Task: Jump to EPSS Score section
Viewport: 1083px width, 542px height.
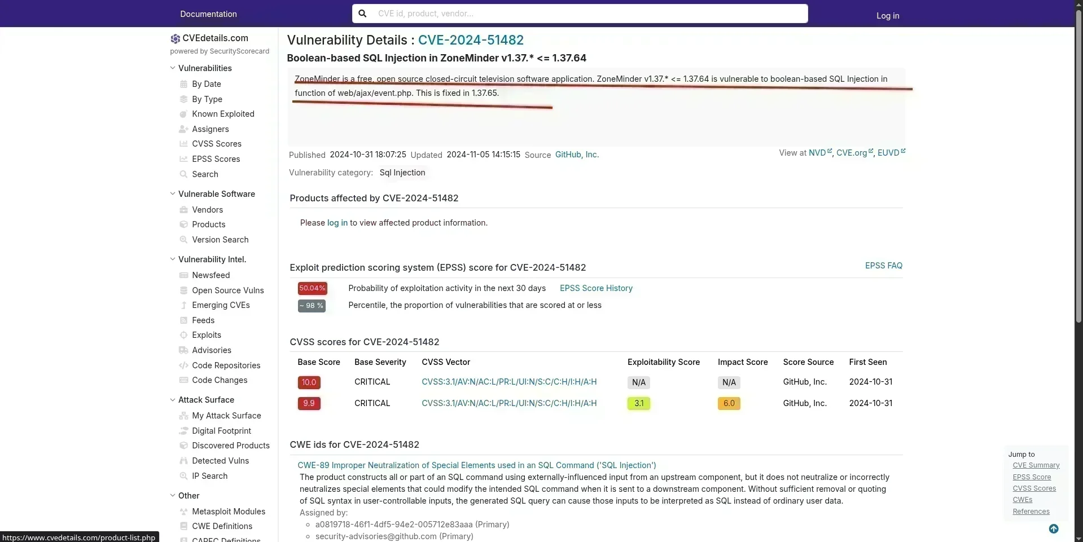Action: [x=1032, y=477]
